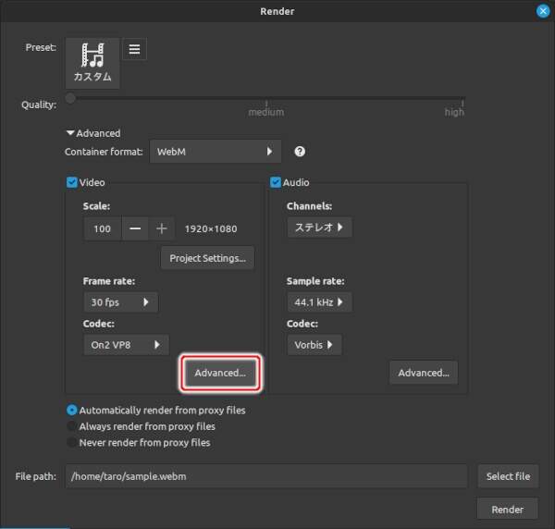The height and width of the screenshot is (529, 555).
Task: Click the container format help icon
Action: pyautogui.click(x=300, y=152)
